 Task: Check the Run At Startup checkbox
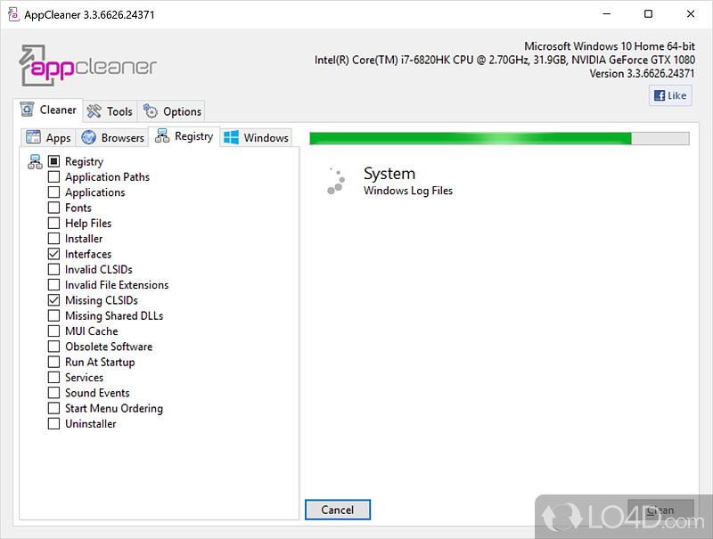53,362
